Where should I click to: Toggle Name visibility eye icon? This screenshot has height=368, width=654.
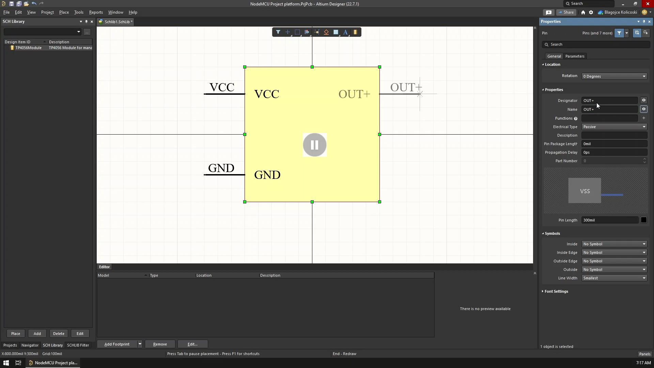(643, 109)
